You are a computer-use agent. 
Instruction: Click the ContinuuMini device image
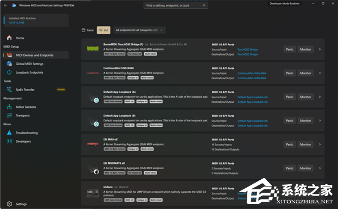[93, 73]
